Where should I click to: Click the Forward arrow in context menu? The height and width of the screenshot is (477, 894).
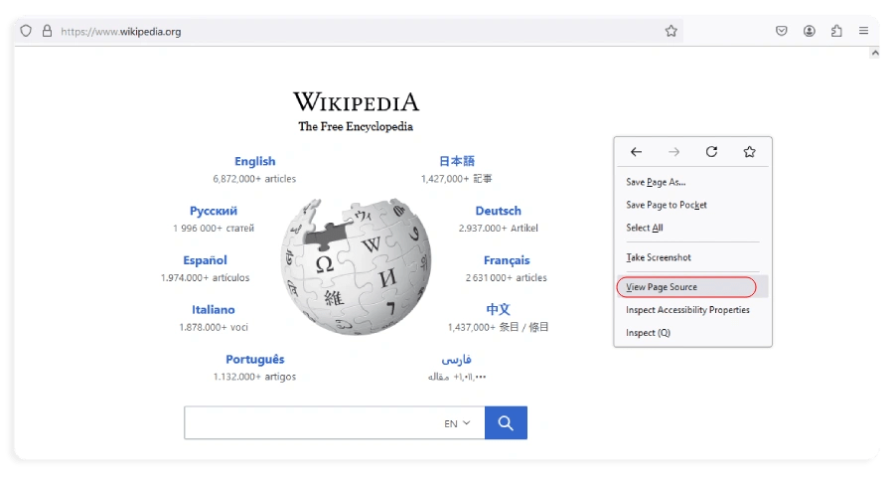[x=673, y=152]
